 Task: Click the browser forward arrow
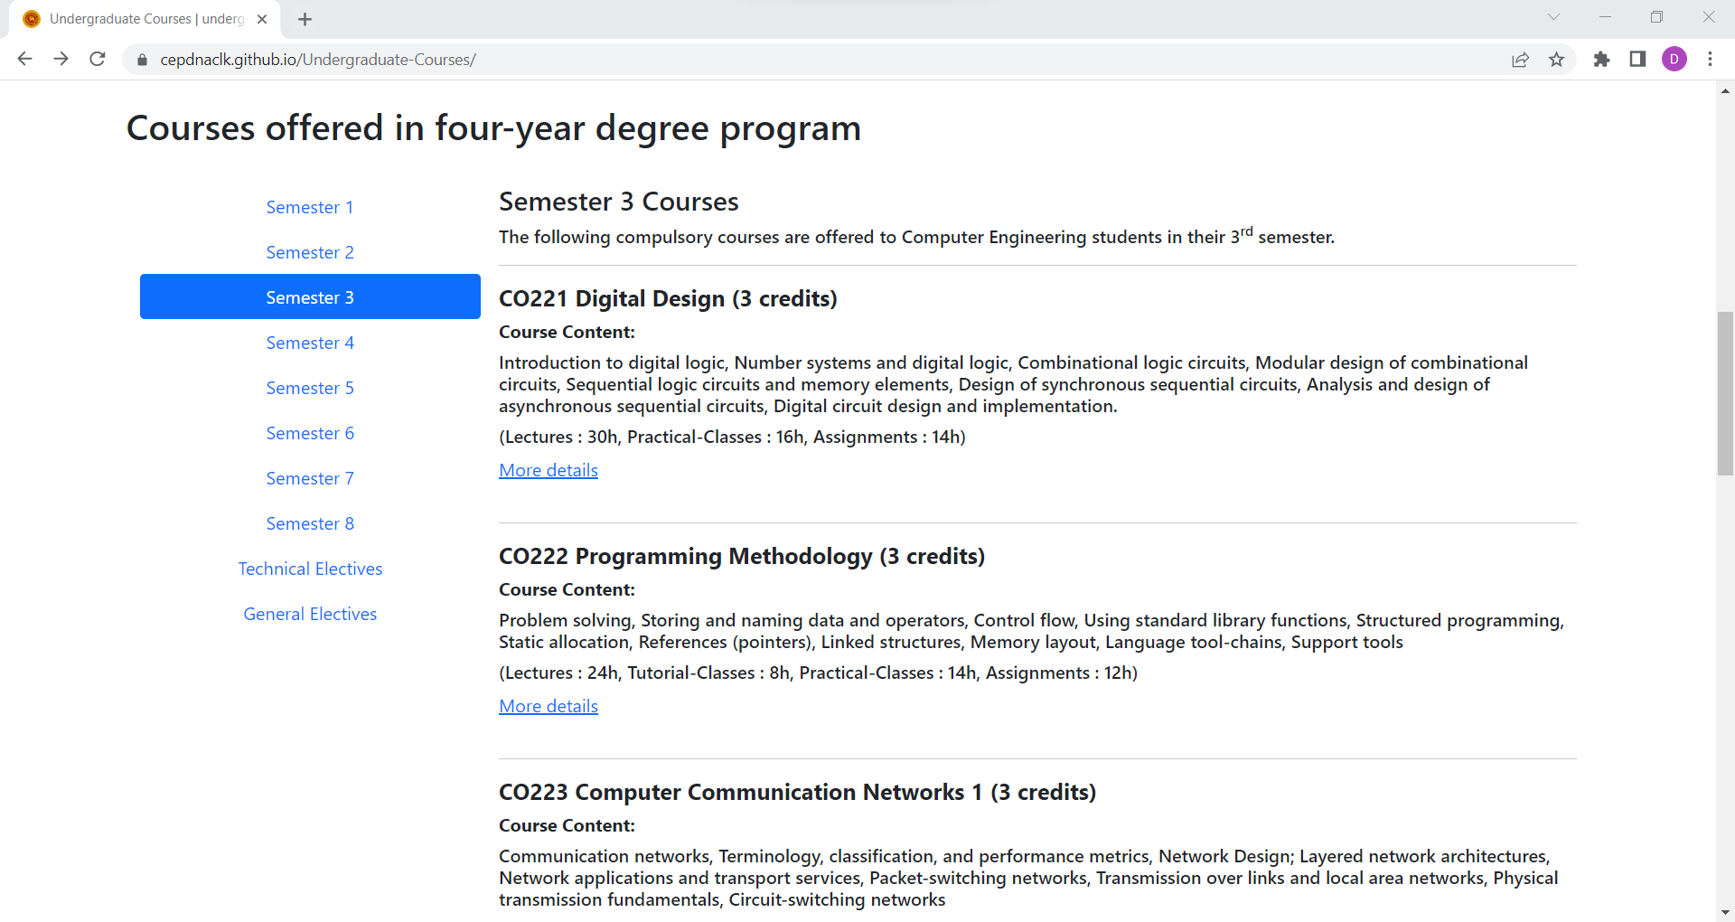pyautogui.click(x=61, y=59)
